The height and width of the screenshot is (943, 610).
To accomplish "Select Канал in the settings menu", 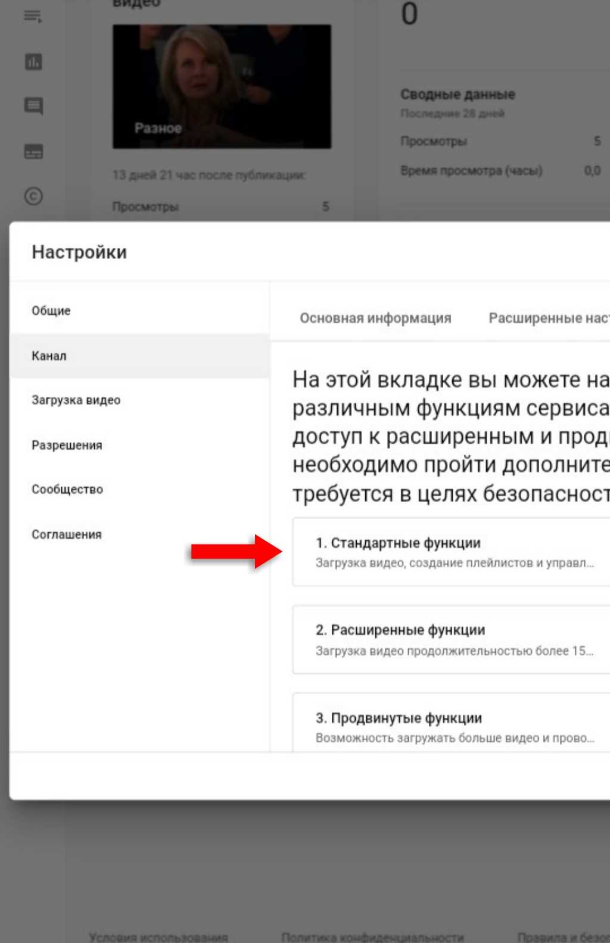I will pyautogui.click(x=49, y=356).
